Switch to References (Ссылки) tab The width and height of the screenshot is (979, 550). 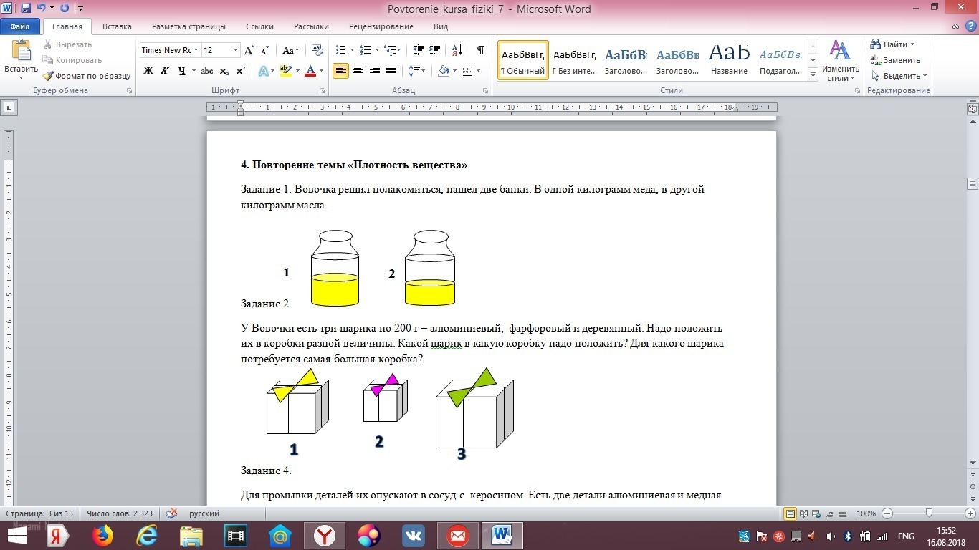[259, 26]
